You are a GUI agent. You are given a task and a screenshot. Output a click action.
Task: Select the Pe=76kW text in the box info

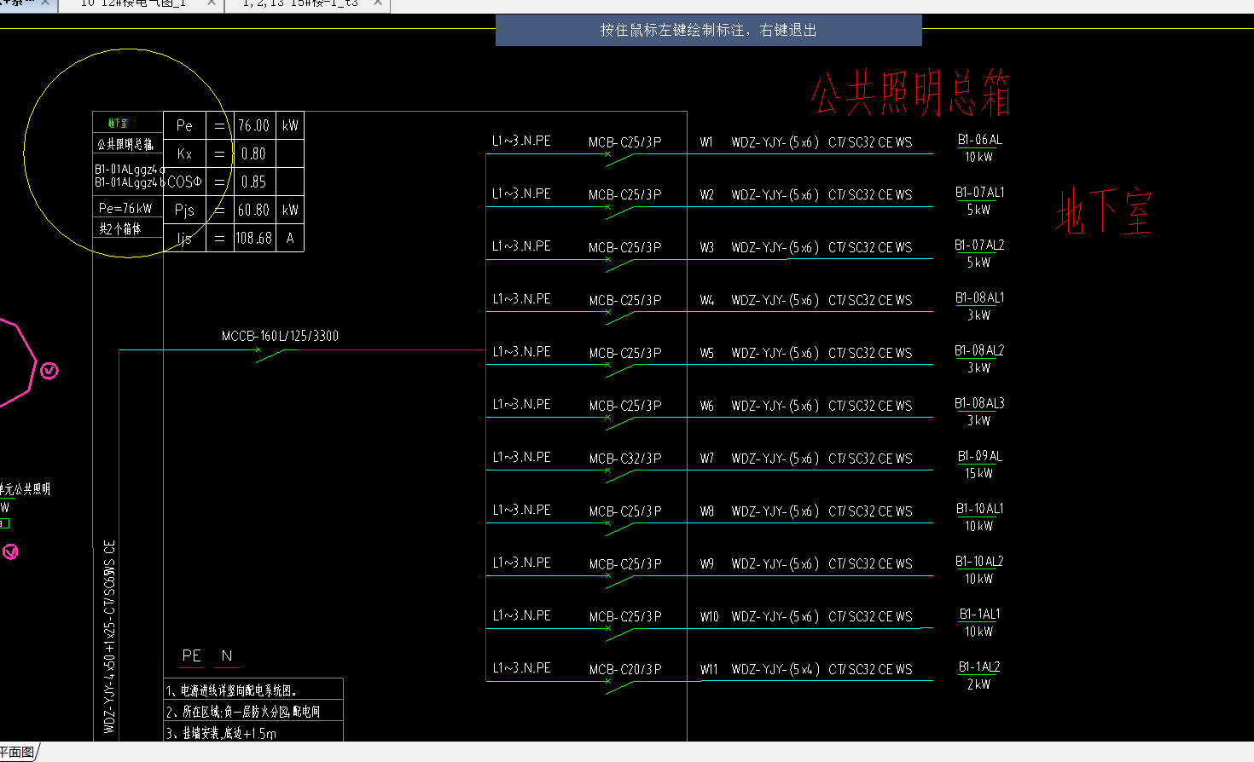point(125,208)
